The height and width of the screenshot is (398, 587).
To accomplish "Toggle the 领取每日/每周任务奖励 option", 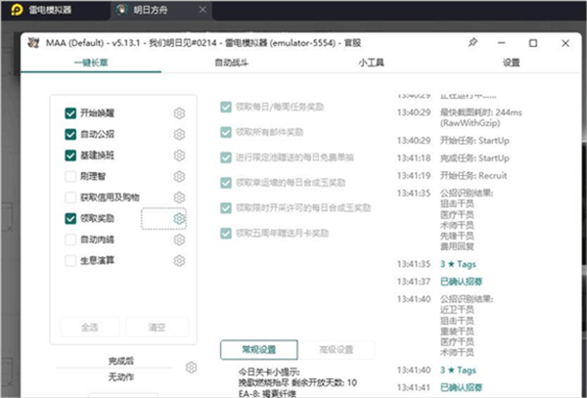I will (x=227, y=107).
